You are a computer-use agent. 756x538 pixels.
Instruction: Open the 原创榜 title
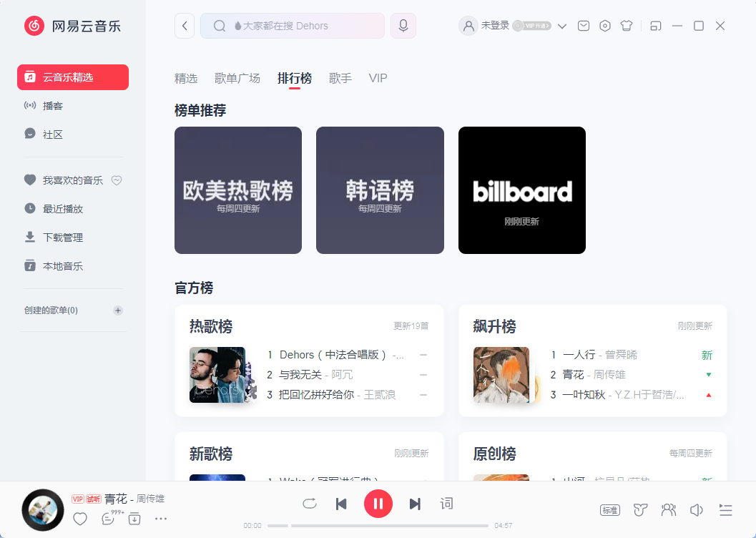[495, 454]
